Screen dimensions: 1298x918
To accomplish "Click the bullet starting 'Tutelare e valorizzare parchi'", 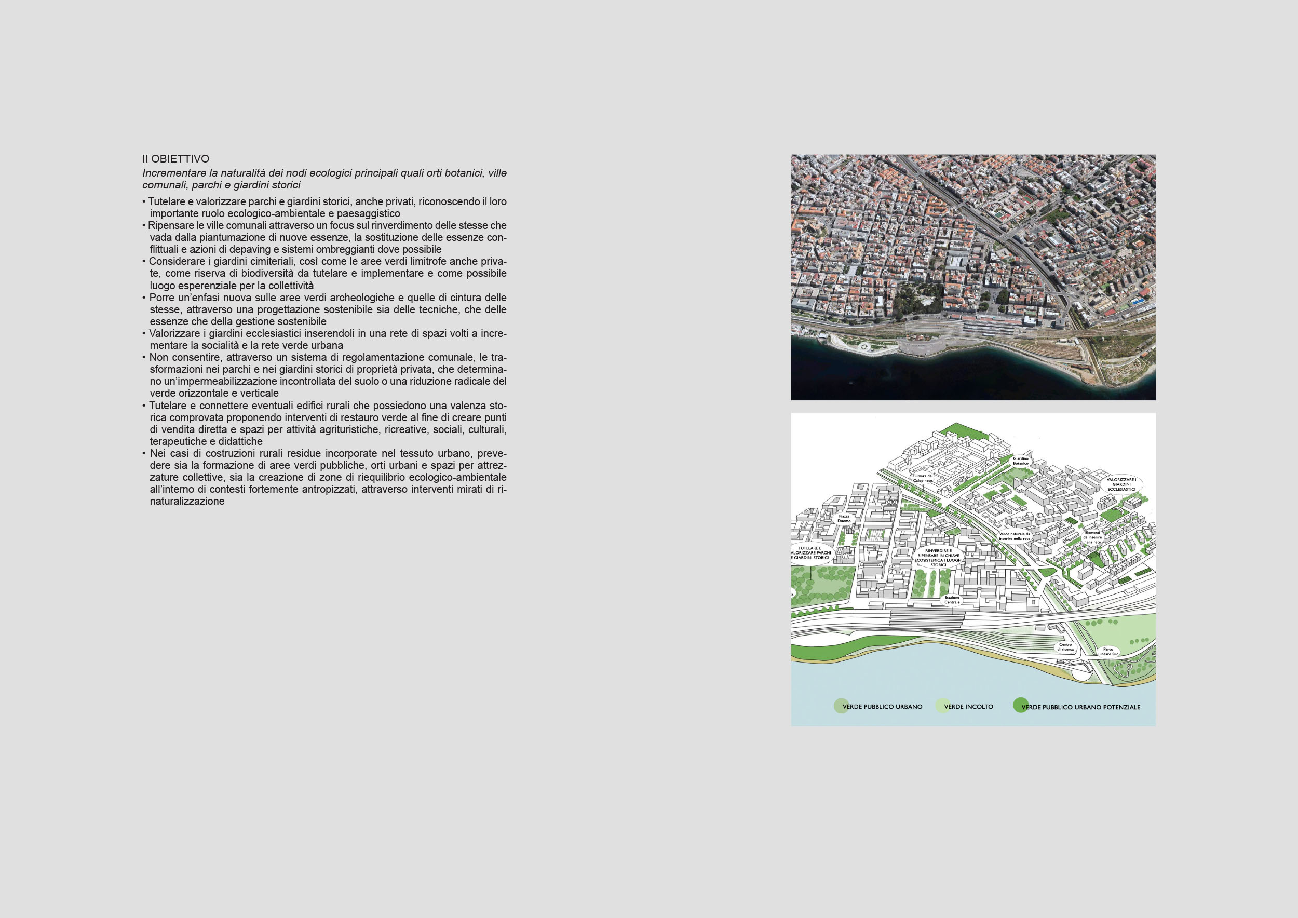I will (324, 208).
